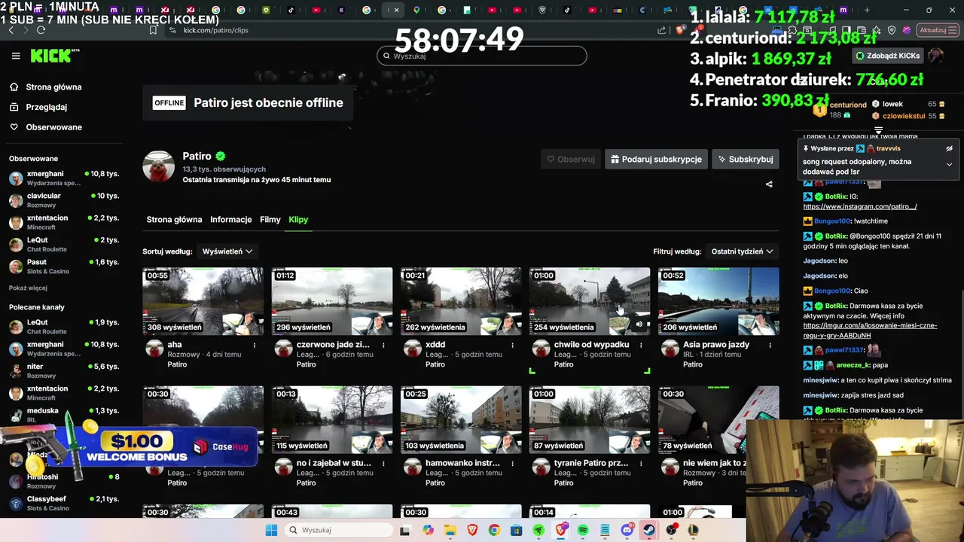Click the 'tyranie Patiro prz...' clip title

(x=591, y=464)
